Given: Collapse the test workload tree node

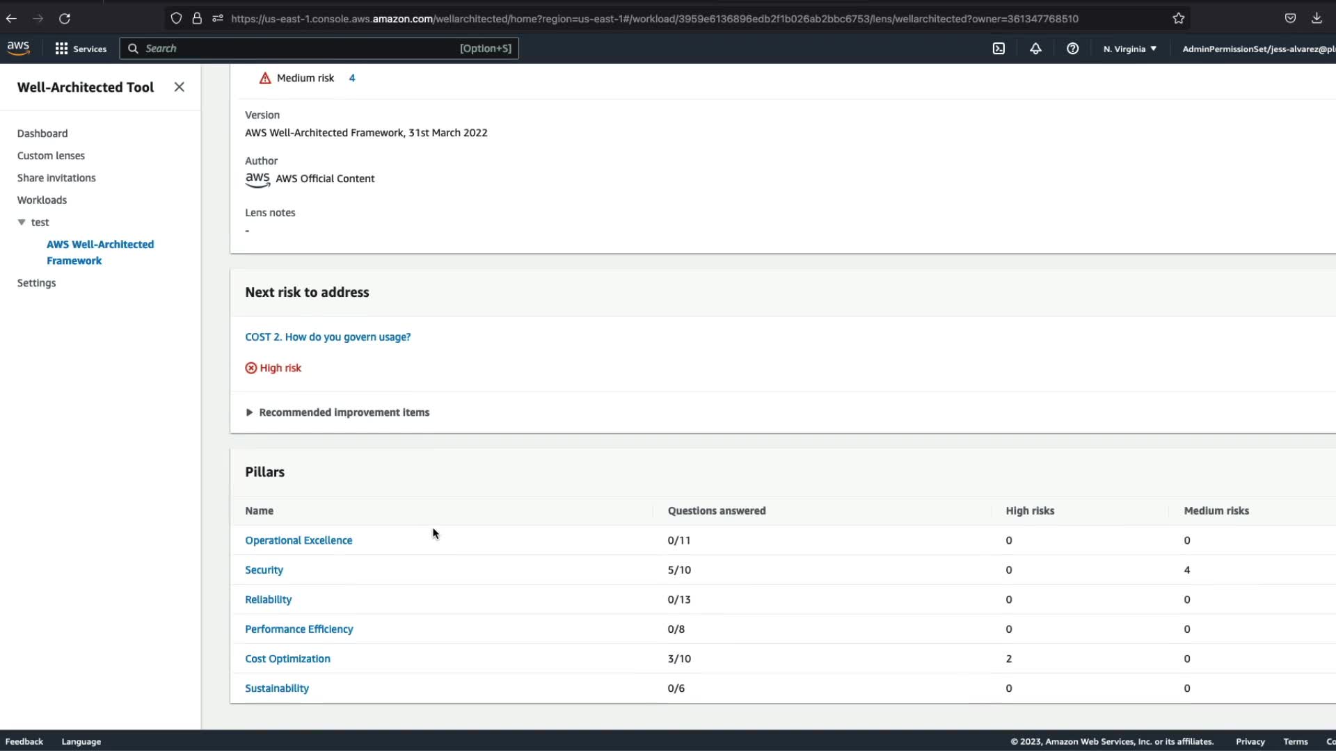Looking at the screenshot, I should click(x=22, y=223).
